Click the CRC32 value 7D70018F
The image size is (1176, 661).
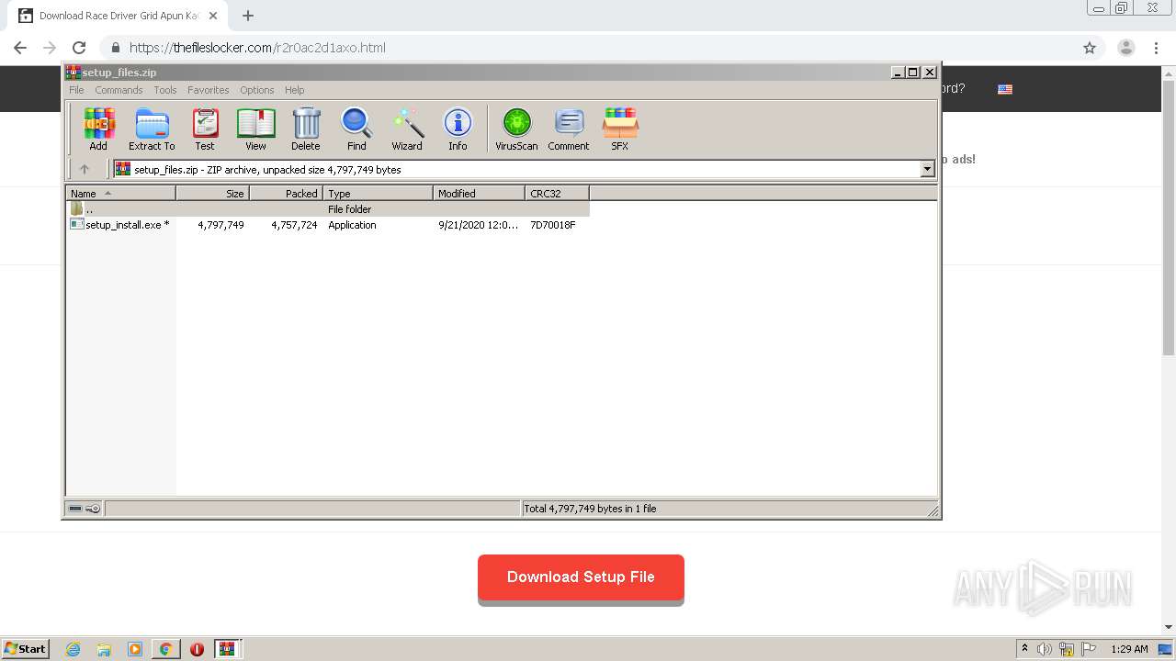pyautogui.click(x=553, y=225)
